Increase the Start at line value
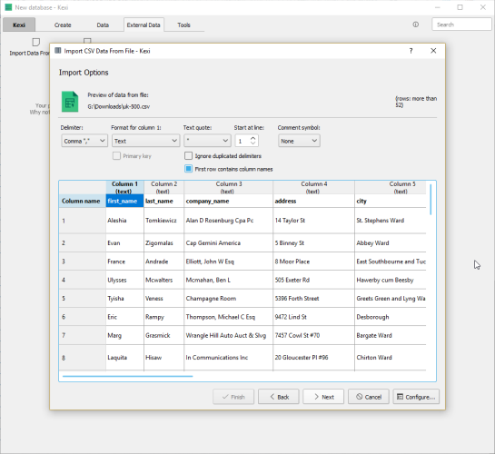495x454 pixels. tap(252, 138)
